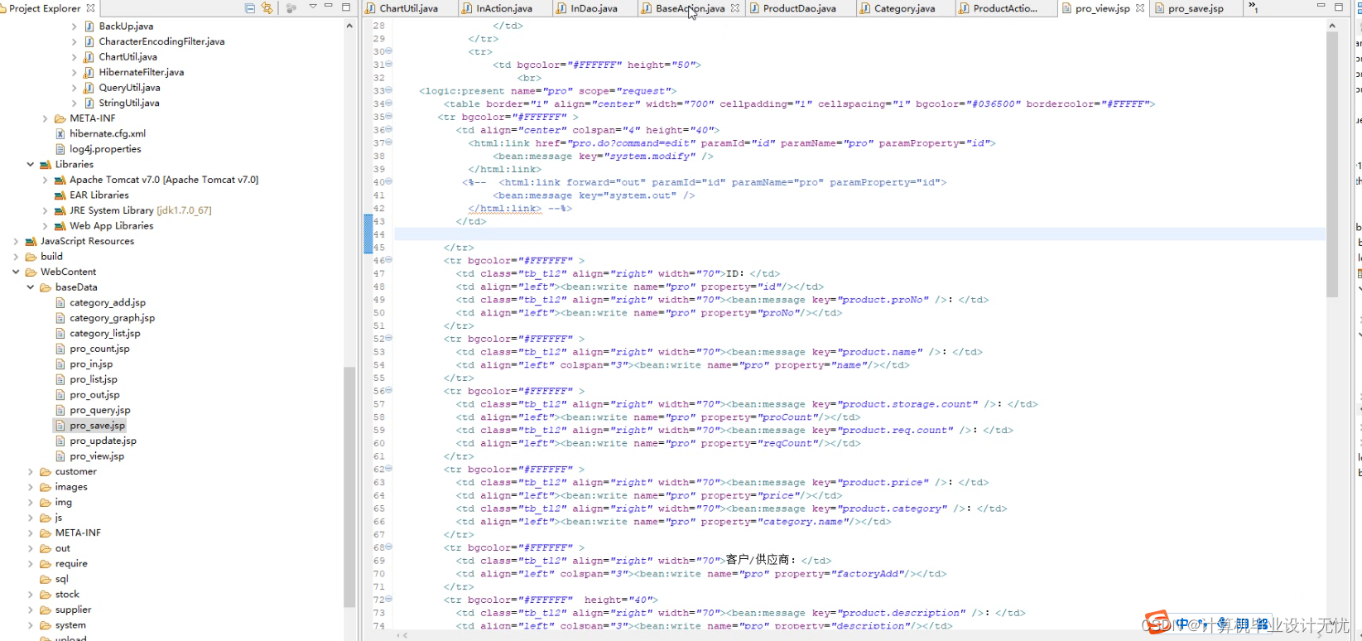Collapse the baseData folder
Image resolution: width=1362 pixels, height=641 pixels.
[x=31, y=287]
